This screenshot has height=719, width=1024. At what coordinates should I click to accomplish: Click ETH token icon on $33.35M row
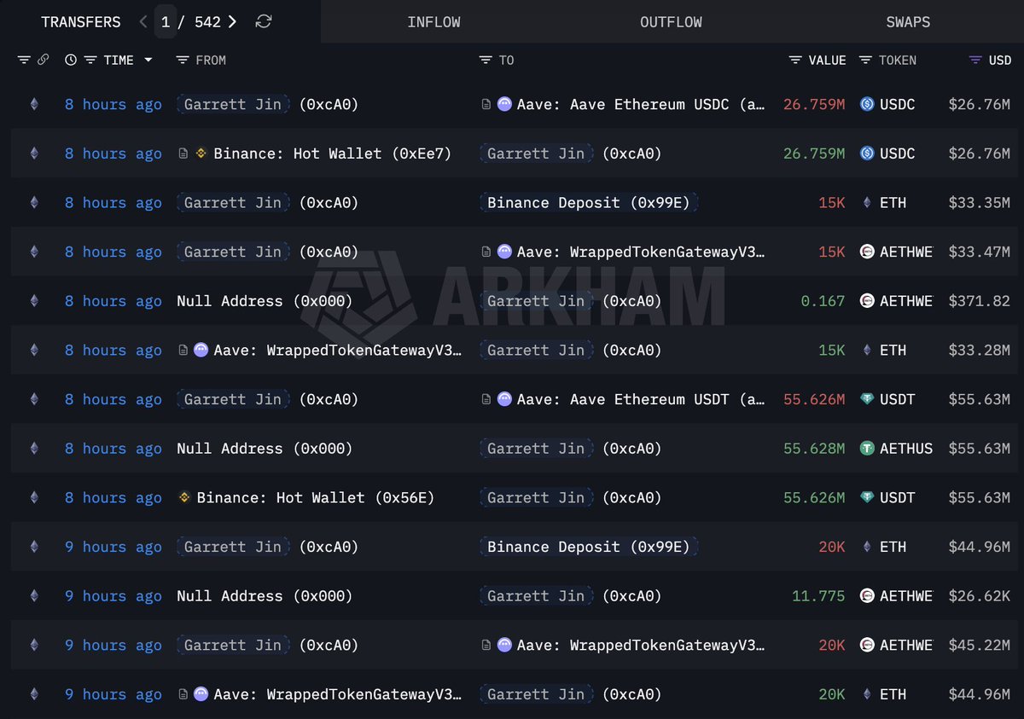(x=867, y=203)
